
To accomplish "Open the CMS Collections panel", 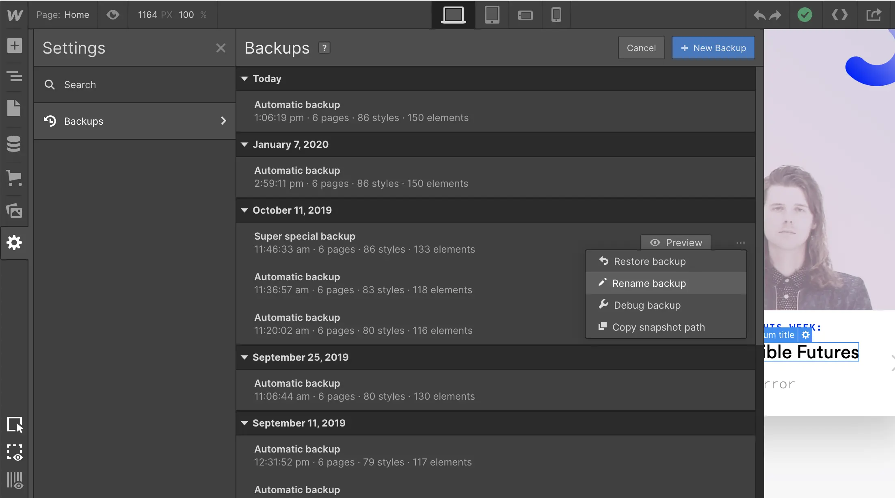I will 14,143.
